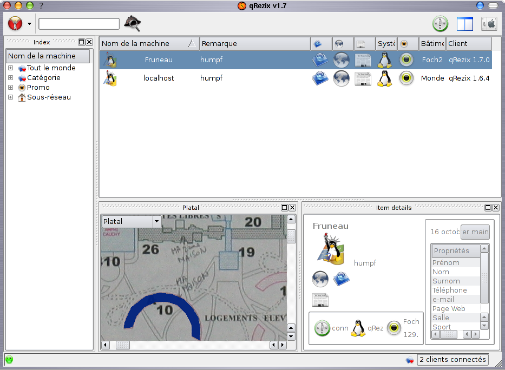Open the FTP folder icon for localhost
This screenshot has height=370, width=505.
click(x=320, y=78)
